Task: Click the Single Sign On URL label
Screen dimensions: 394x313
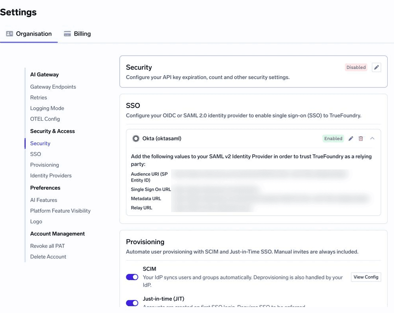Action: 151,190
